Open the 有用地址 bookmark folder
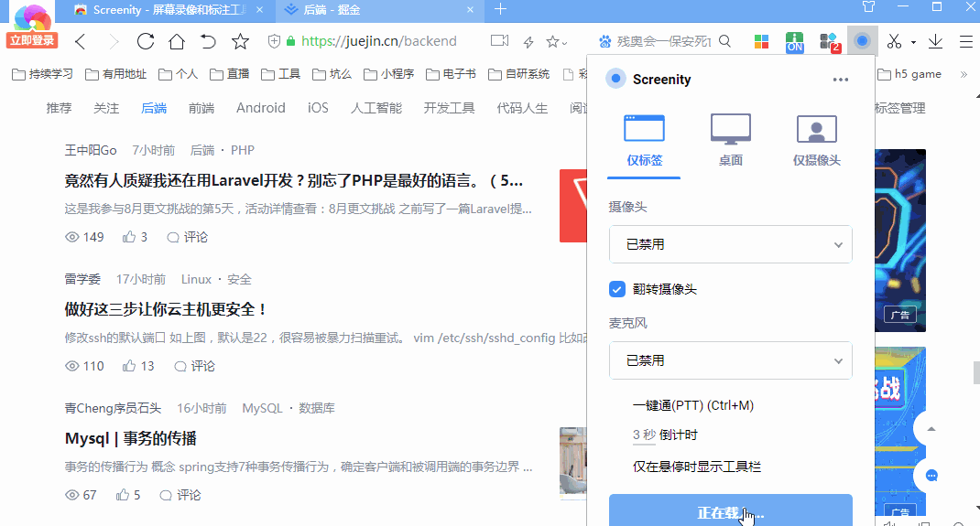 point(115,74)
